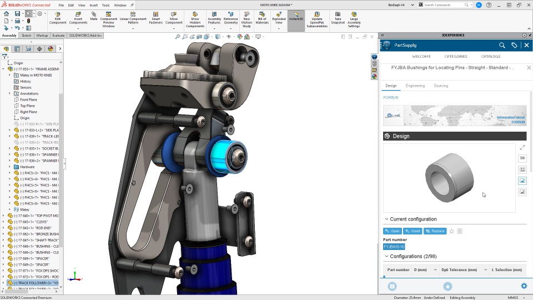Open Component Preview Window
This screenshot has height=300, width=533.
click(108, 20)
